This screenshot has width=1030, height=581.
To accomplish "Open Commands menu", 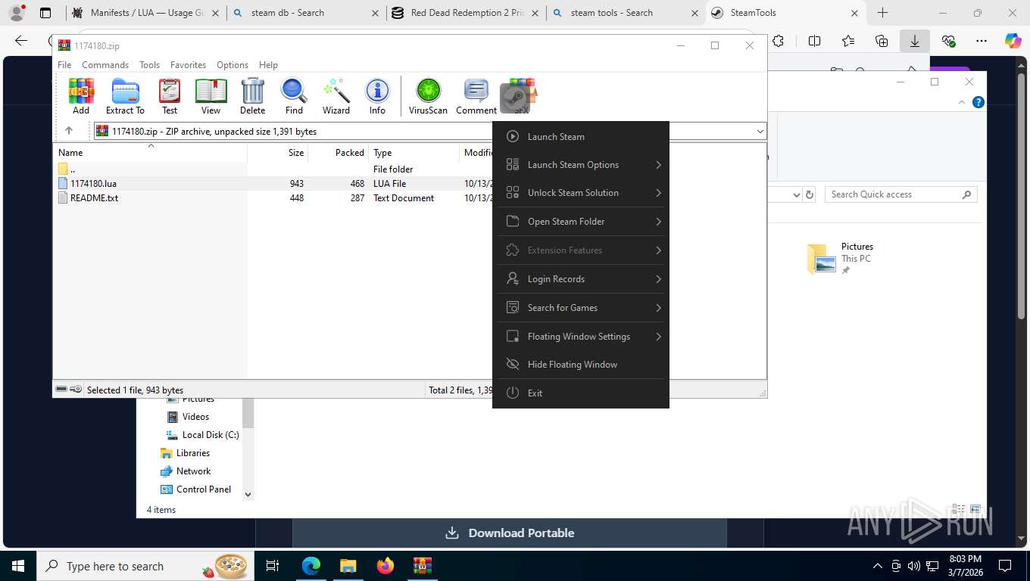I will point(105,65).
